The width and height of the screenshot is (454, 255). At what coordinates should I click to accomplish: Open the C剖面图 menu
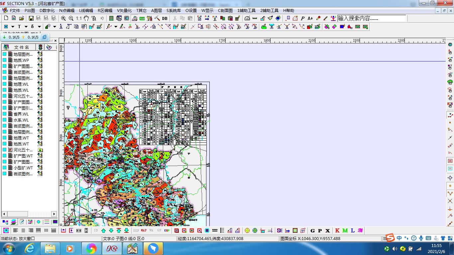click(x=225, y=11)
